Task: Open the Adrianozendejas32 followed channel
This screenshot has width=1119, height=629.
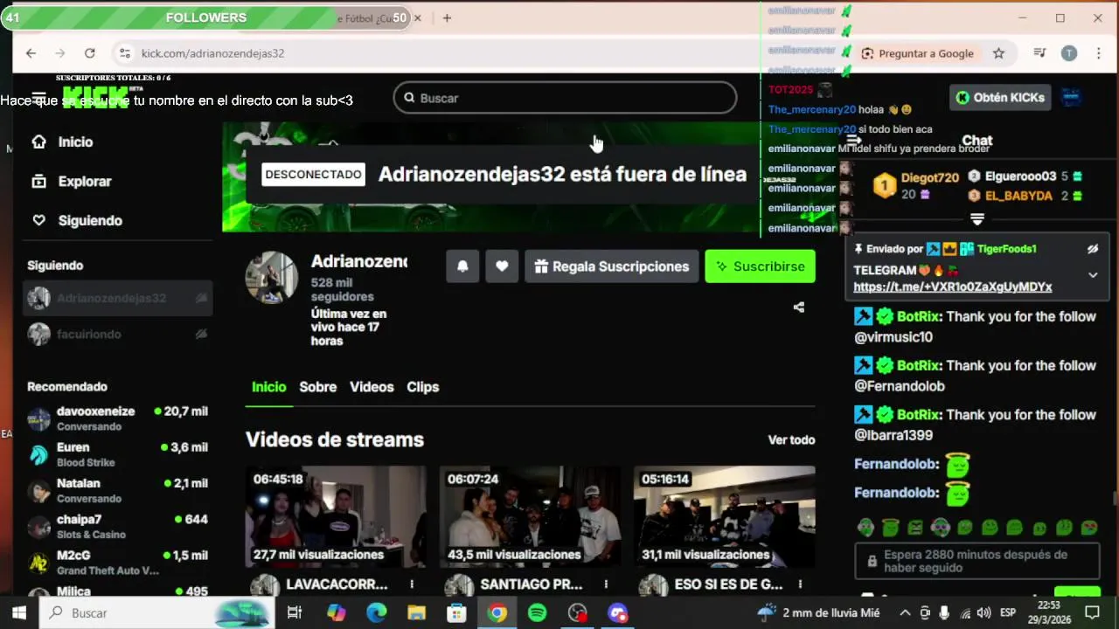Action: (117, 298)
